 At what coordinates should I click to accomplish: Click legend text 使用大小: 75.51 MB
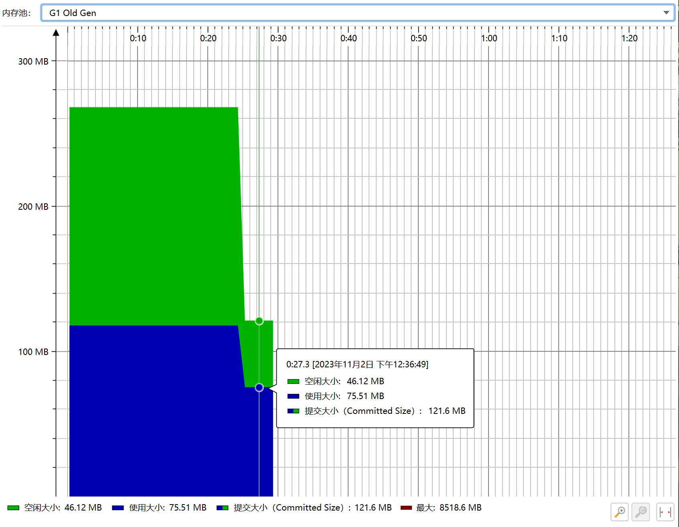(168, 508)
